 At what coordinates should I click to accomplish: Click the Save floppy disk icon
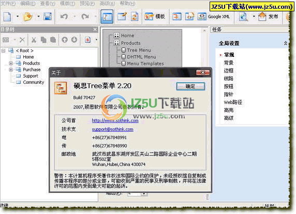pyautogui.click(x=48, y=17)
